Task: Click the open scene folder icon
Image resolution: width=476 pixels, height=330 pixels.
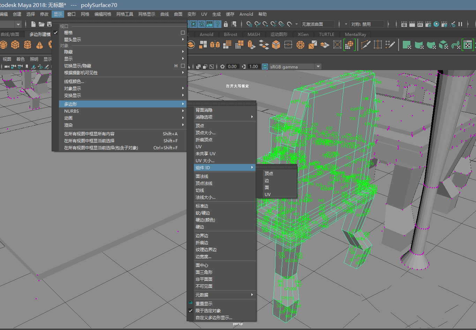Action: click(41, 24)
